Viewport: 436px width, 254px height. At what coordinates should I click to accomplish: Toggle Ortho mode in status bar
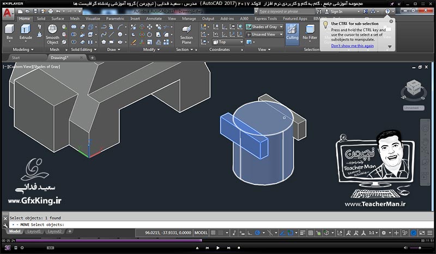(250, 233)
